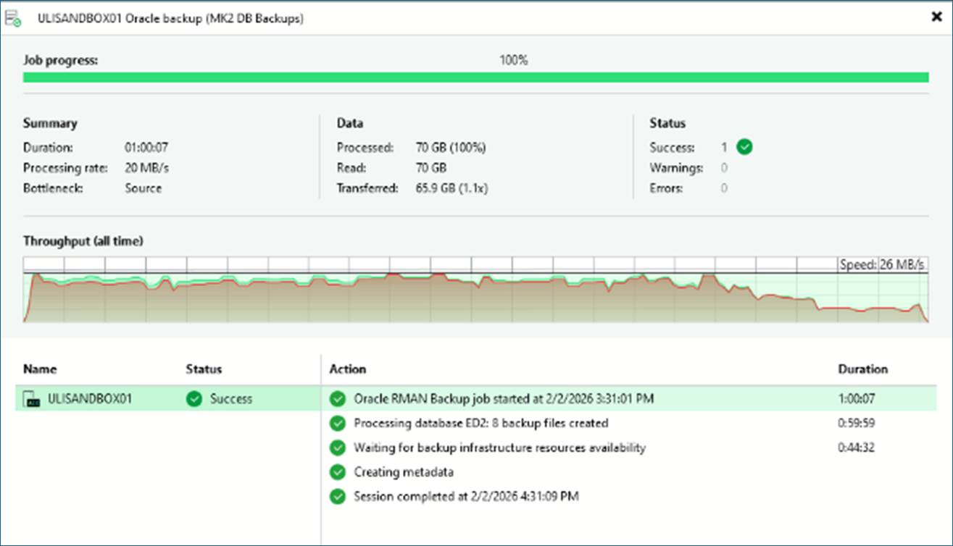Click the Success count 1
Screen dimensions: 953x546
point(724,148)
